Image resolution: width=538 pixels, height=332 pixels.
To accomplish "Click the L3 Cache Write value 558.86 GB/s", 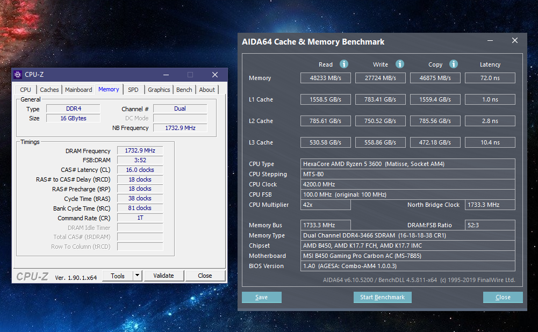I will click(x=380, y=142).
